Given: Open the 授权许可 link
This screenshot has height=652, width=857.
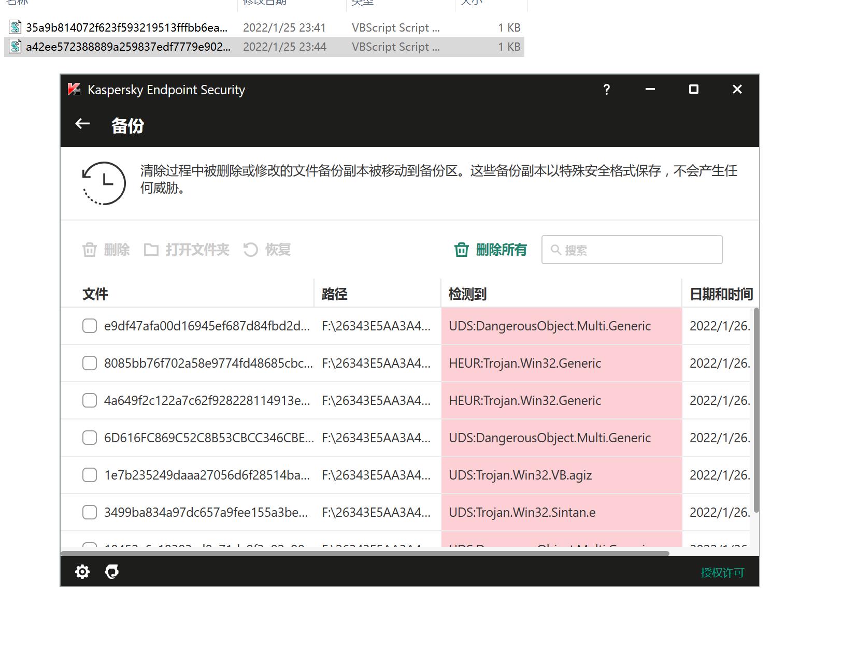Looking at the screenshot, I should click(722, 572).
